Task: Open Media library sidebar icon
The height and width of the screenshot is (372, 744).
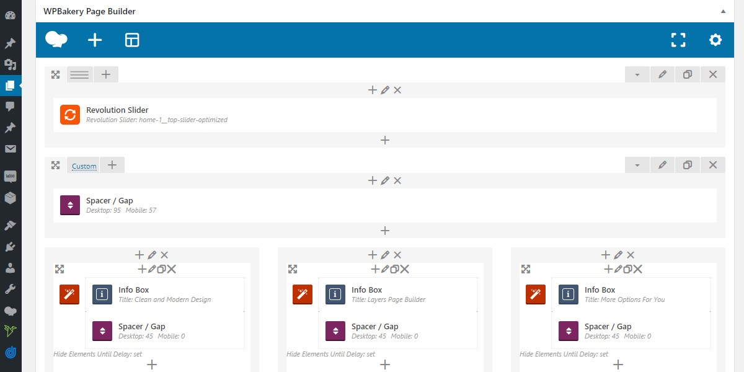Action: click(x=10, y=64)
